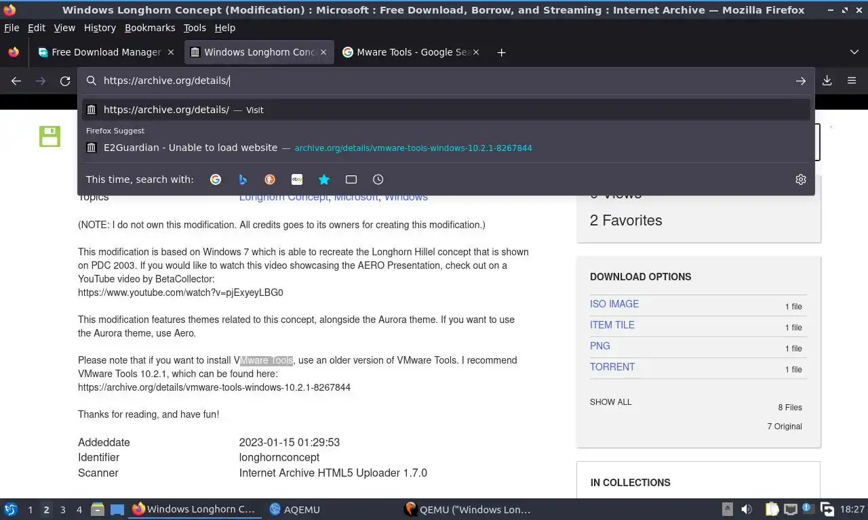Download the TORRENT option

coord(612,367)
